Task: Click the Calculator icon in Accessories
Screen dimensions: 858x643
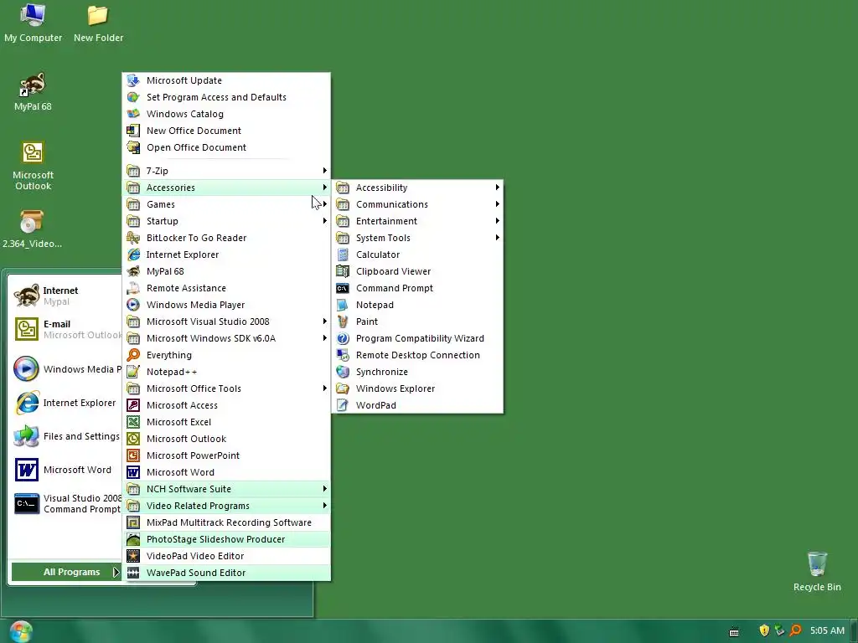Action: (343, 255)
